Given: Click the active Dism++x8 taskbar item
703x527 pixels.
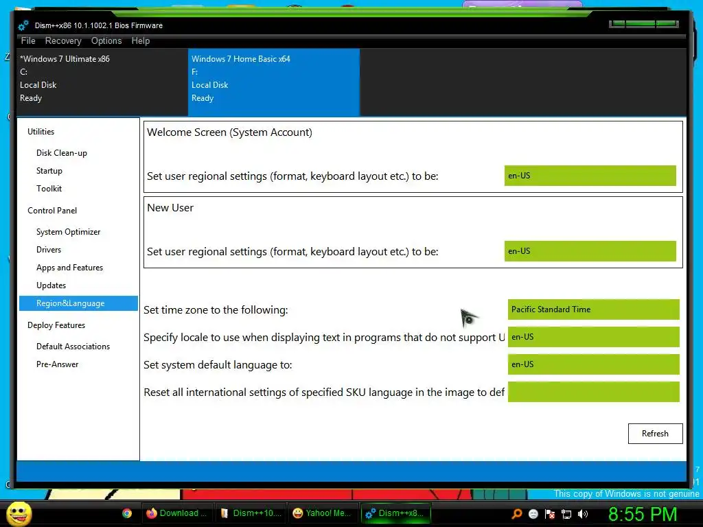Looking at the screenshot, I should point(396,513).
